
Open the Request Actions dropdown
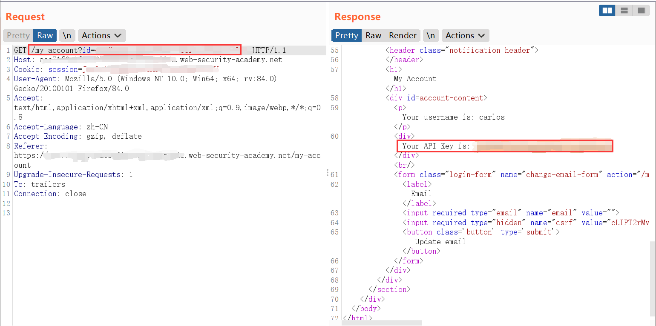tap(101, 35)
